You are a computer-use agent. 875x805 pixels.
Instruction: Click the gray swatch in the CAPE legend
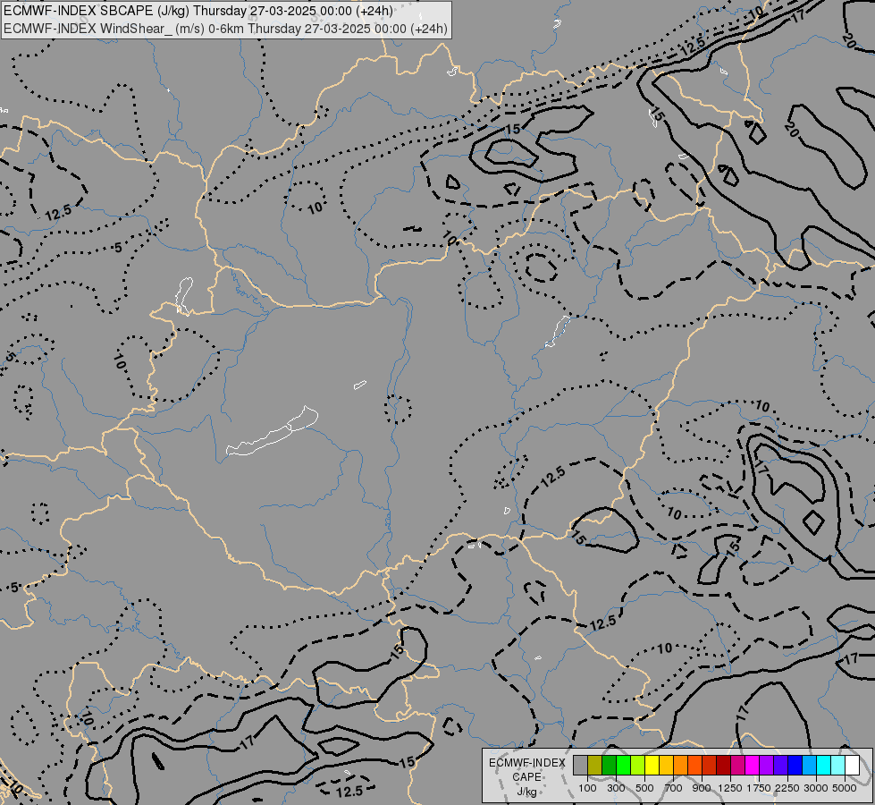580,765
